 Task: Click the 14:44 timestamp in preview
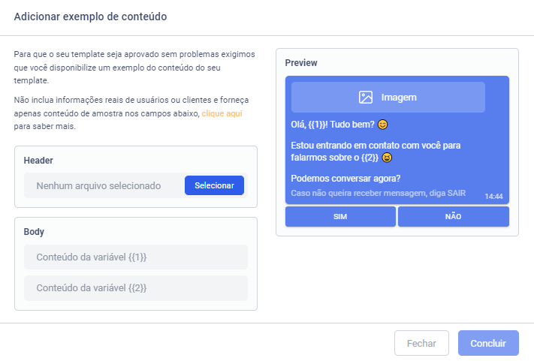pyautogui.click(x=493, y=196)
